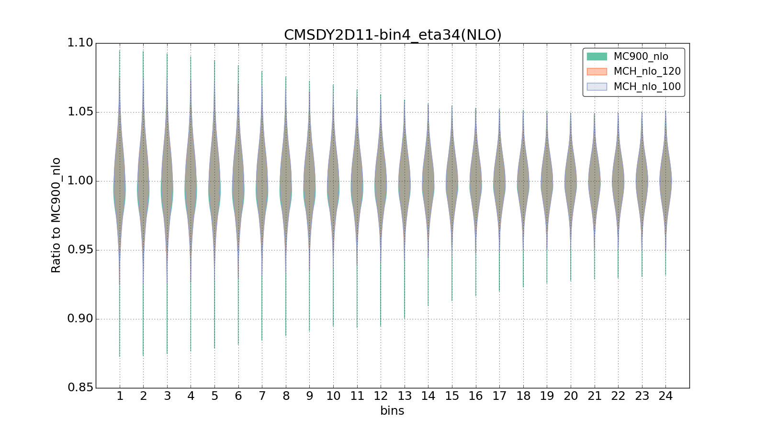Click y-axis tick label 1.00
The width and height of the screenshot is (766, 431).
(80, 181)
